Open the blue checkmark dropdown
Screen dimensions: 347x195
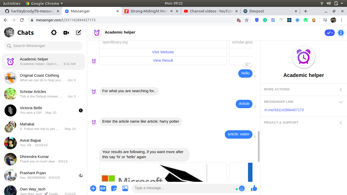(330, 33)
